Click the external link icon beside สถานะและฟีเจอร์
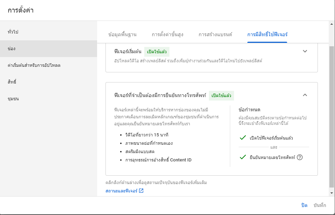Viewport: 335px width, 215px height. (x=141, y=191)
